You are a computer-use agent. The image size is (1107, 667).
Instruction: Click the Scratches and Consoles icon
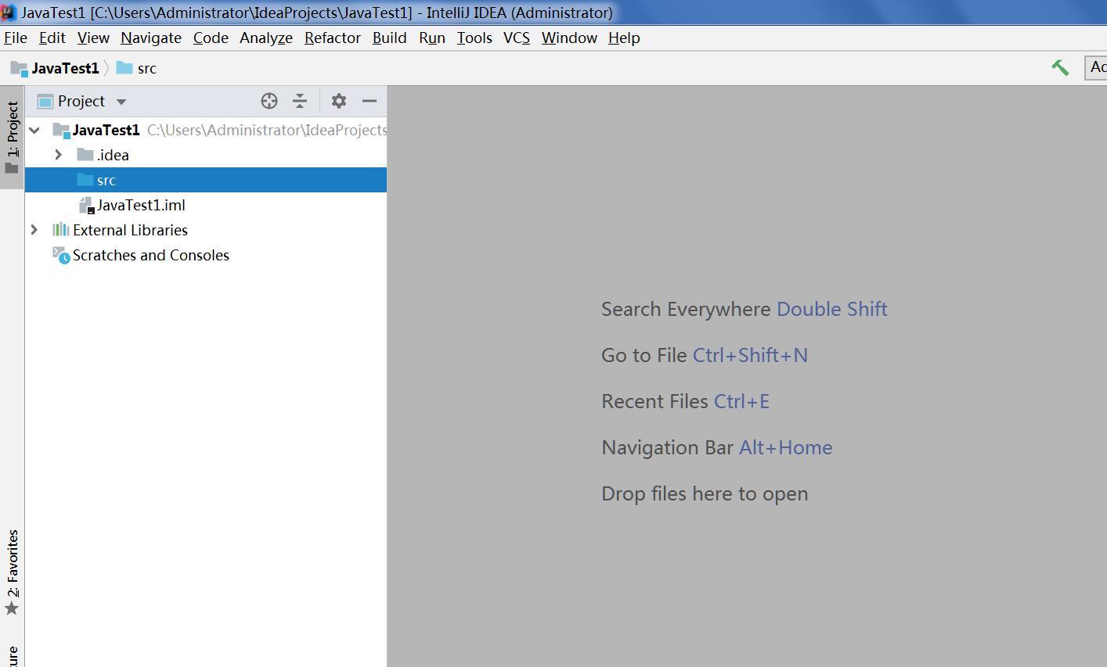click(x=61, y=255)
